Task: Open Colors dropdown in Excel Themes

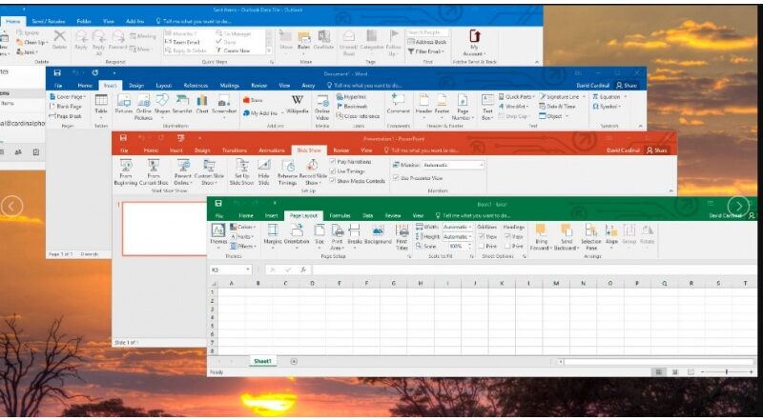Action: coord(243,227)
